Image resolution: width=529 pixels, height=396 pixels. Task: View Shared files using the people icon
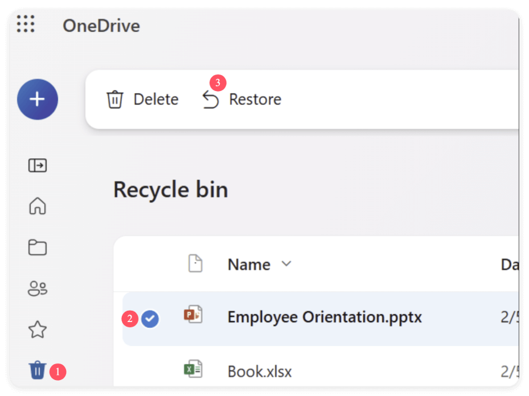(x=37, y=288)
